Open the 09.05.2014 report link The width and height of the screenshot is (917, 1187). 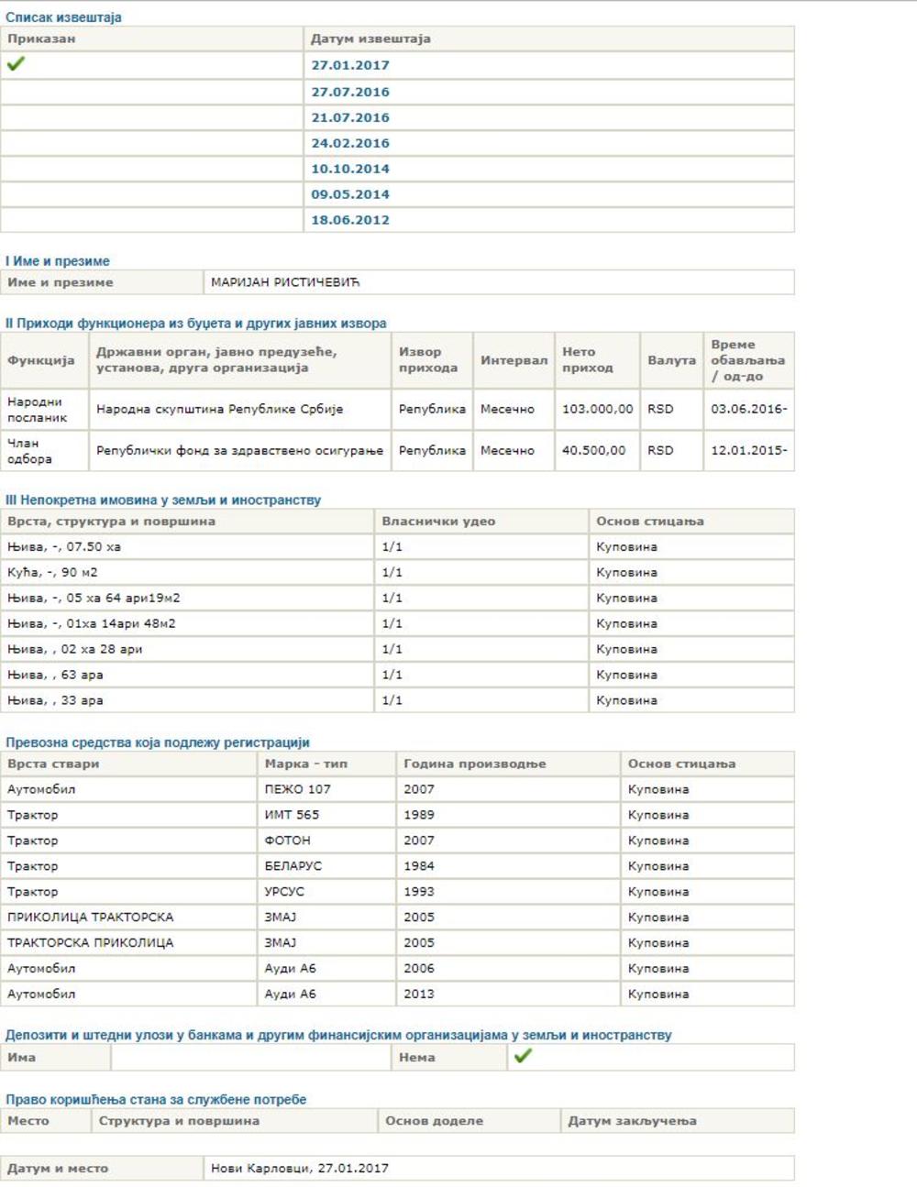tap(350, 194)
